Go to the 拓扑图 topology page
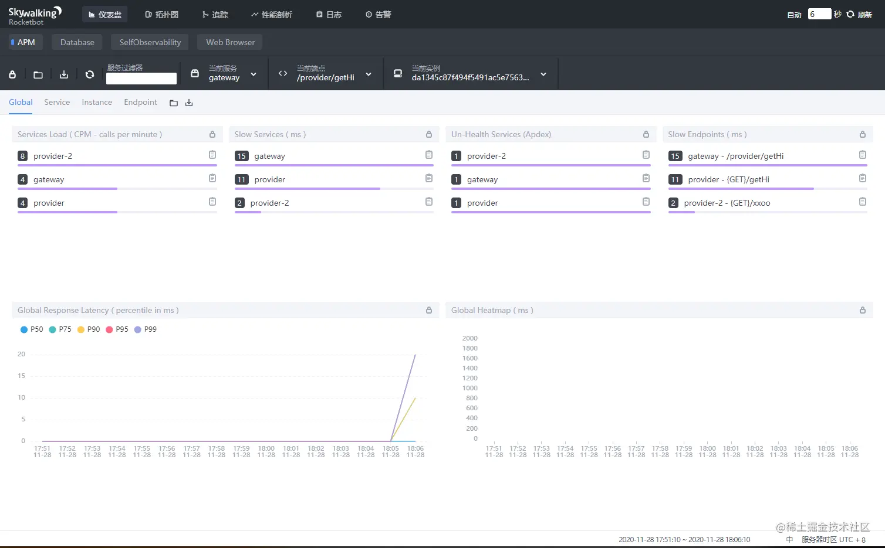This screenshot has height=548, width=885. point(161,15)
